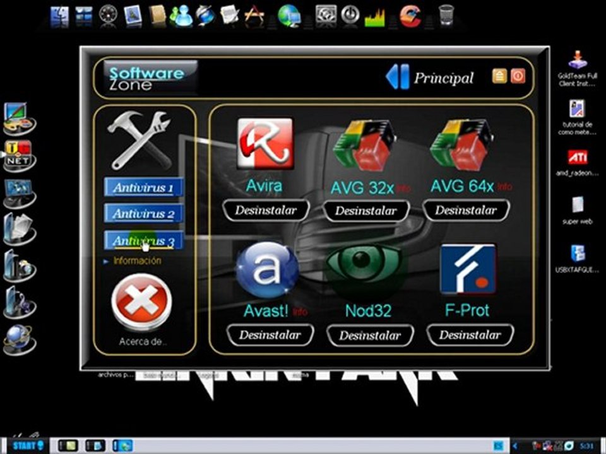Click the F-Prot logo icon

point(468,269)
